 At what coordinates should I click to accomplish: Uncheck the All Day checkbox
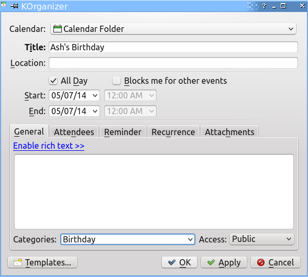pyautogui.click(x=53, y=81)
